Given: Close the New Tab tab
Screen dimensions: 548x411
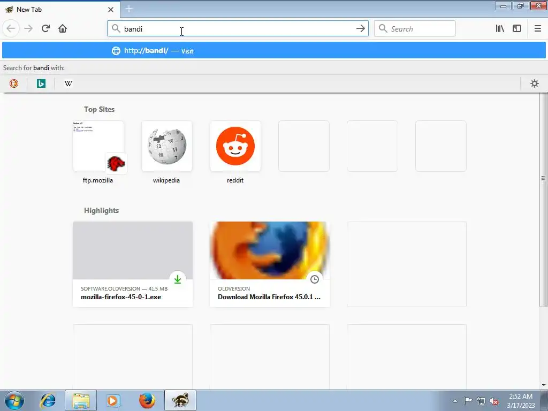Looking at the screenshot, I should click(x=111, y=10).
